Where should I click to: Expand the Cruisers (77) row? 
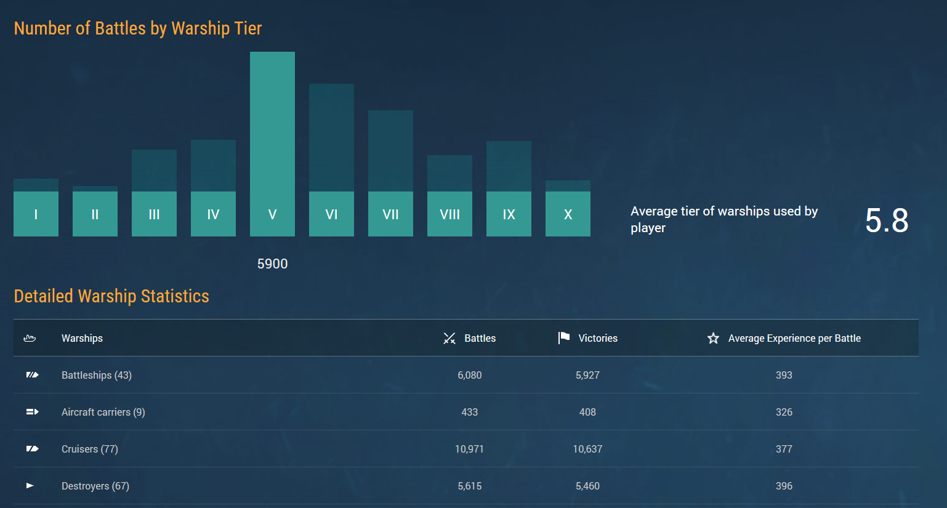[x=90, y=449]
